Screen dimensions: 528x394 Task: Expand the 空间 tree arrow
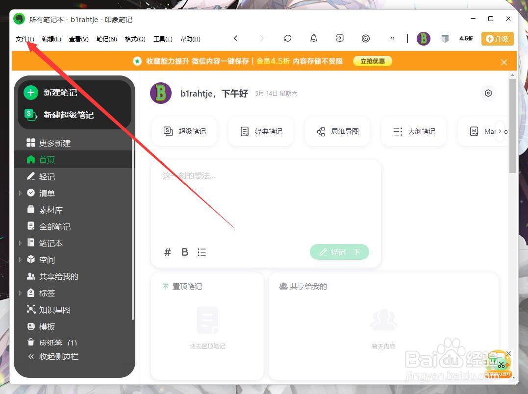point(20,260)
